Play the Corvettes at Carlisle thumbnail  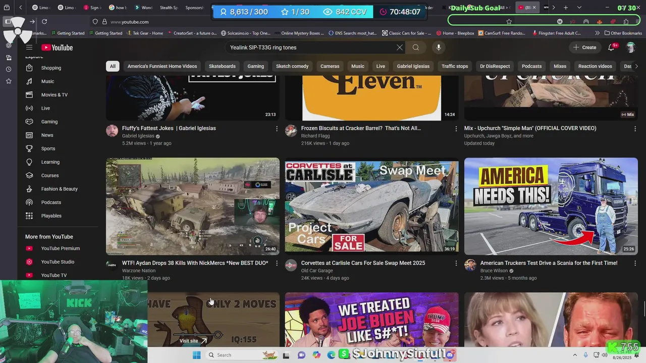click(x=371, y=206)
